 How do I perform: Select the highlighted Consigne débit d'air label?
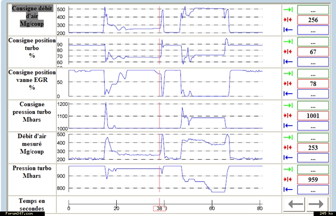(32, 16)
